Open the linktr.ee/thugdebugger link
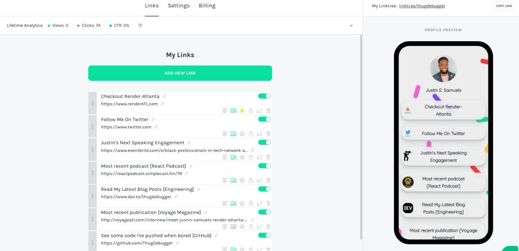This screenshot has width=519, height=251. [x=422, y=6]
